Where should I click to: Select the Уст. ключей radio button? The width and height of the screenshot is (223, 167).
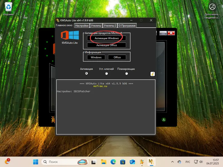pos(106,73)
